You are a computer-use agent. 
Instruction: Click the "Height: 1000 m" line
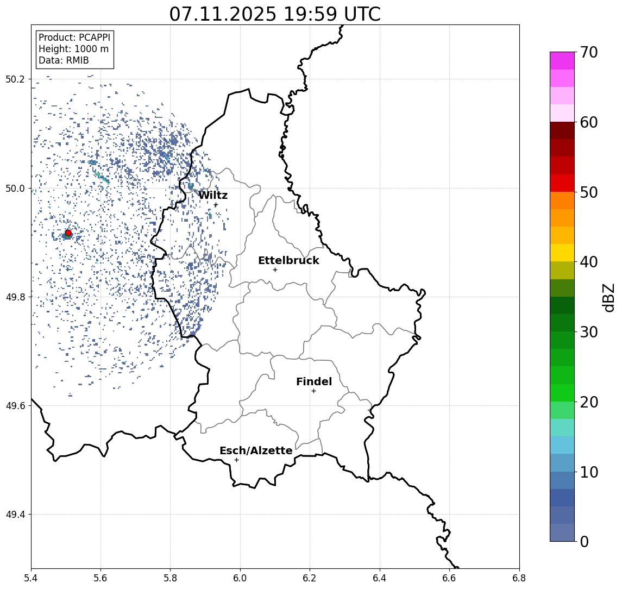pyautogui.click(x=73, y=49)
